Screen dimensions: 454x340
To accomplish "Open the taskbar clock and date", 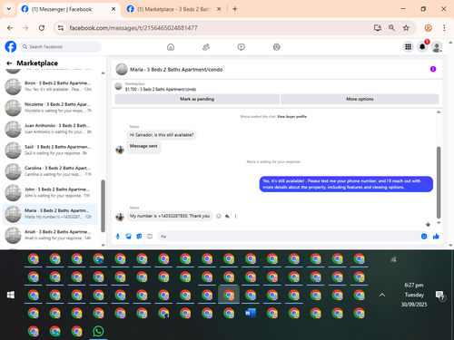I will [414, 295].
